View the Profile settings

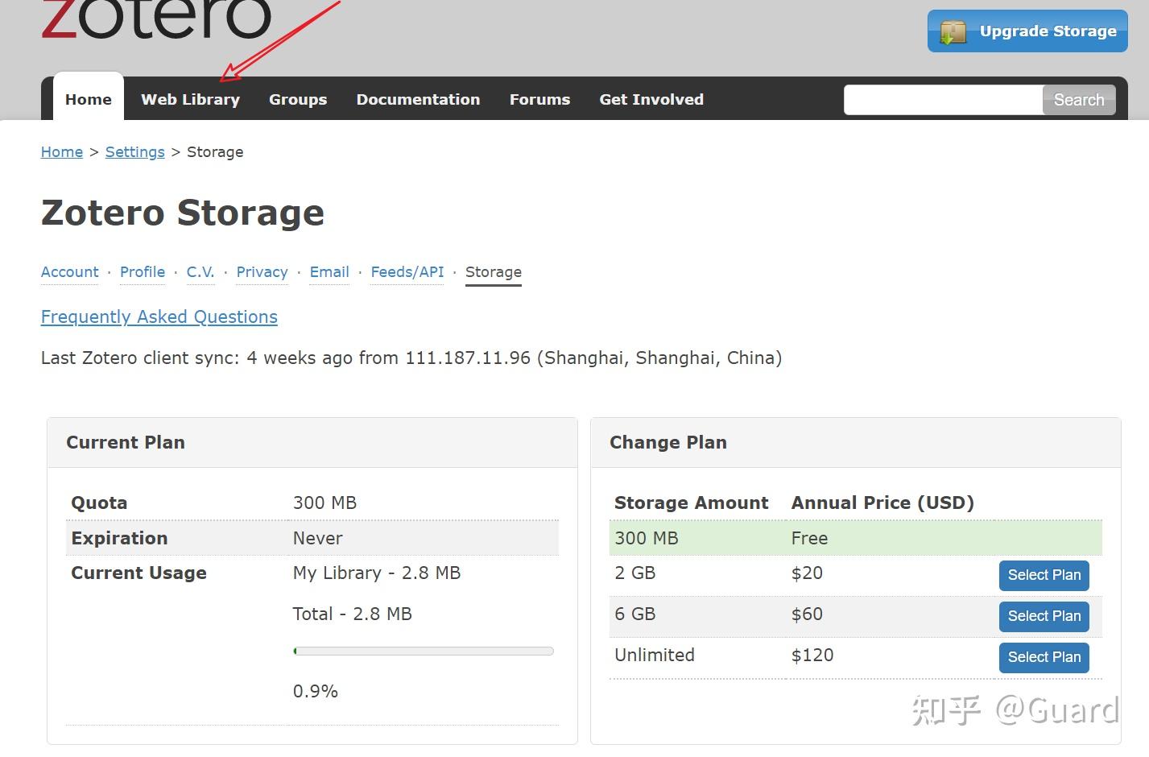pyautogui.click(x=142, y=272)
